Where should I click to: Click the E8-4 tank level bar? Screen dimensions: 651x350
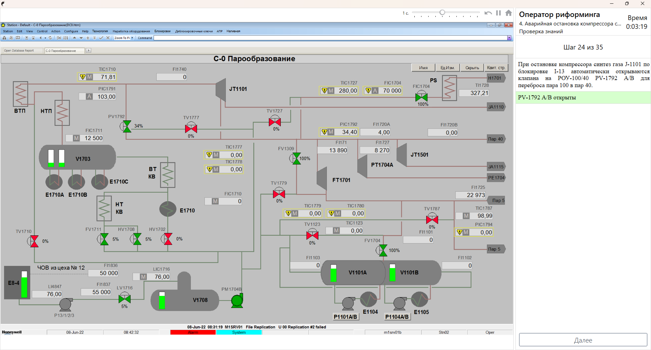click(24, 284)
